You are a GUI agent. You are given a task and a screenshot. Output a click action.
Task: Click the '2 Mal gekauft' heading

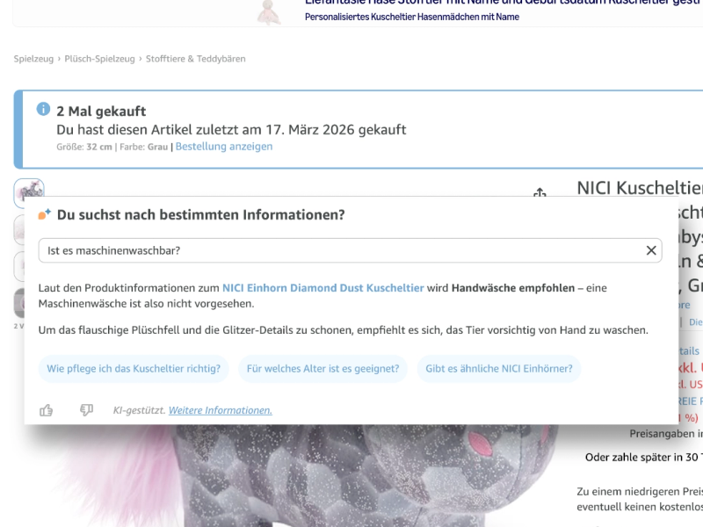(101, 112)
